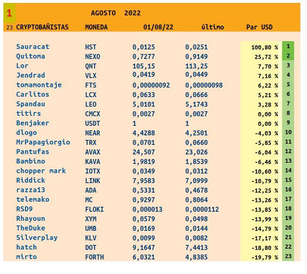The image size is (307, 274).
Task: Click the red number 1 badge in header
Action: click(x=9, y=13)
